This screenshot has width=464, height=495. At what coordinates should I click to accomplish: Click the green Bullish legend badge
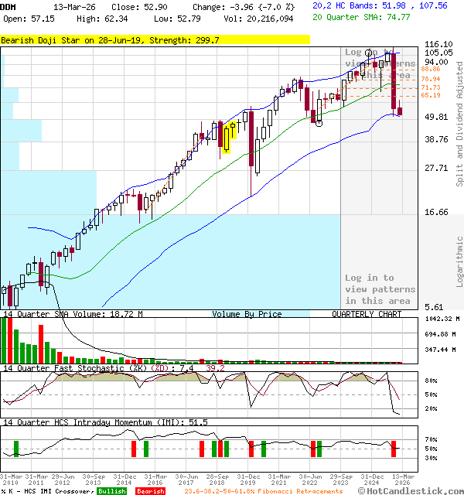coord(111,491)
